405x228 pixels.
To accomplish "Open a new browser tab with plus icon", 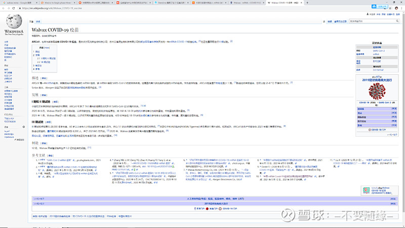I will click(x=307, y=3).
